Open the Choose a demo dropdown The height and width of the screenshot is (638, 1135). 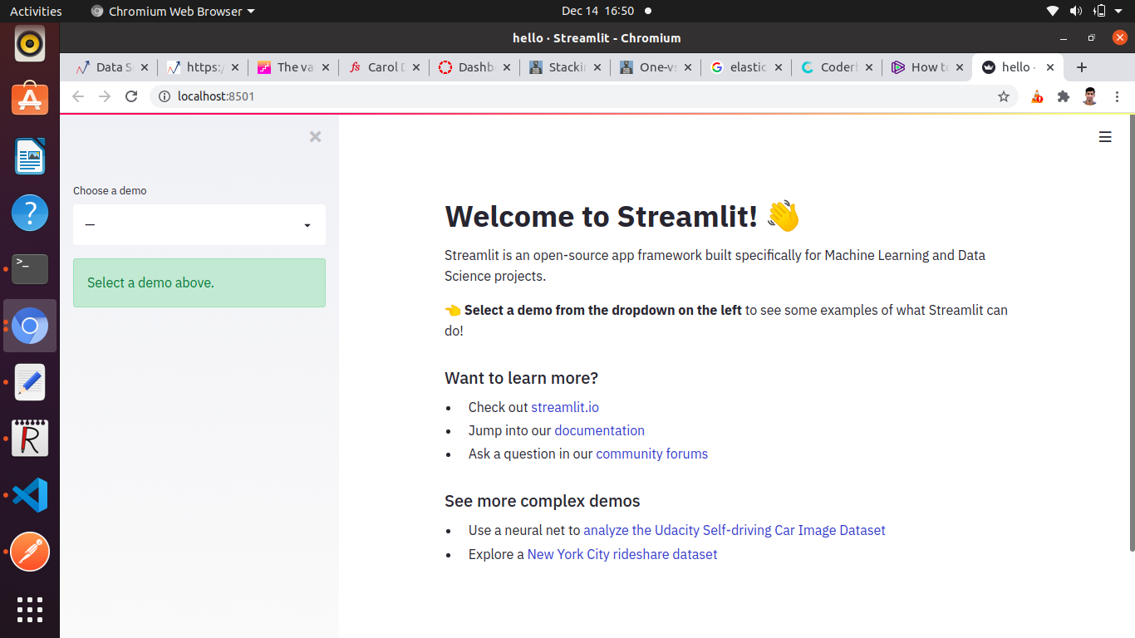coord(199,224)
